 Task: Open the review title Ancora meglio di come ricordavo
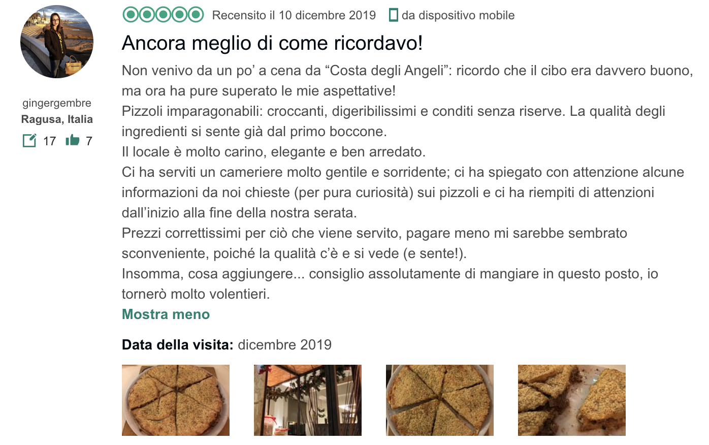click(x=272, y=43)
